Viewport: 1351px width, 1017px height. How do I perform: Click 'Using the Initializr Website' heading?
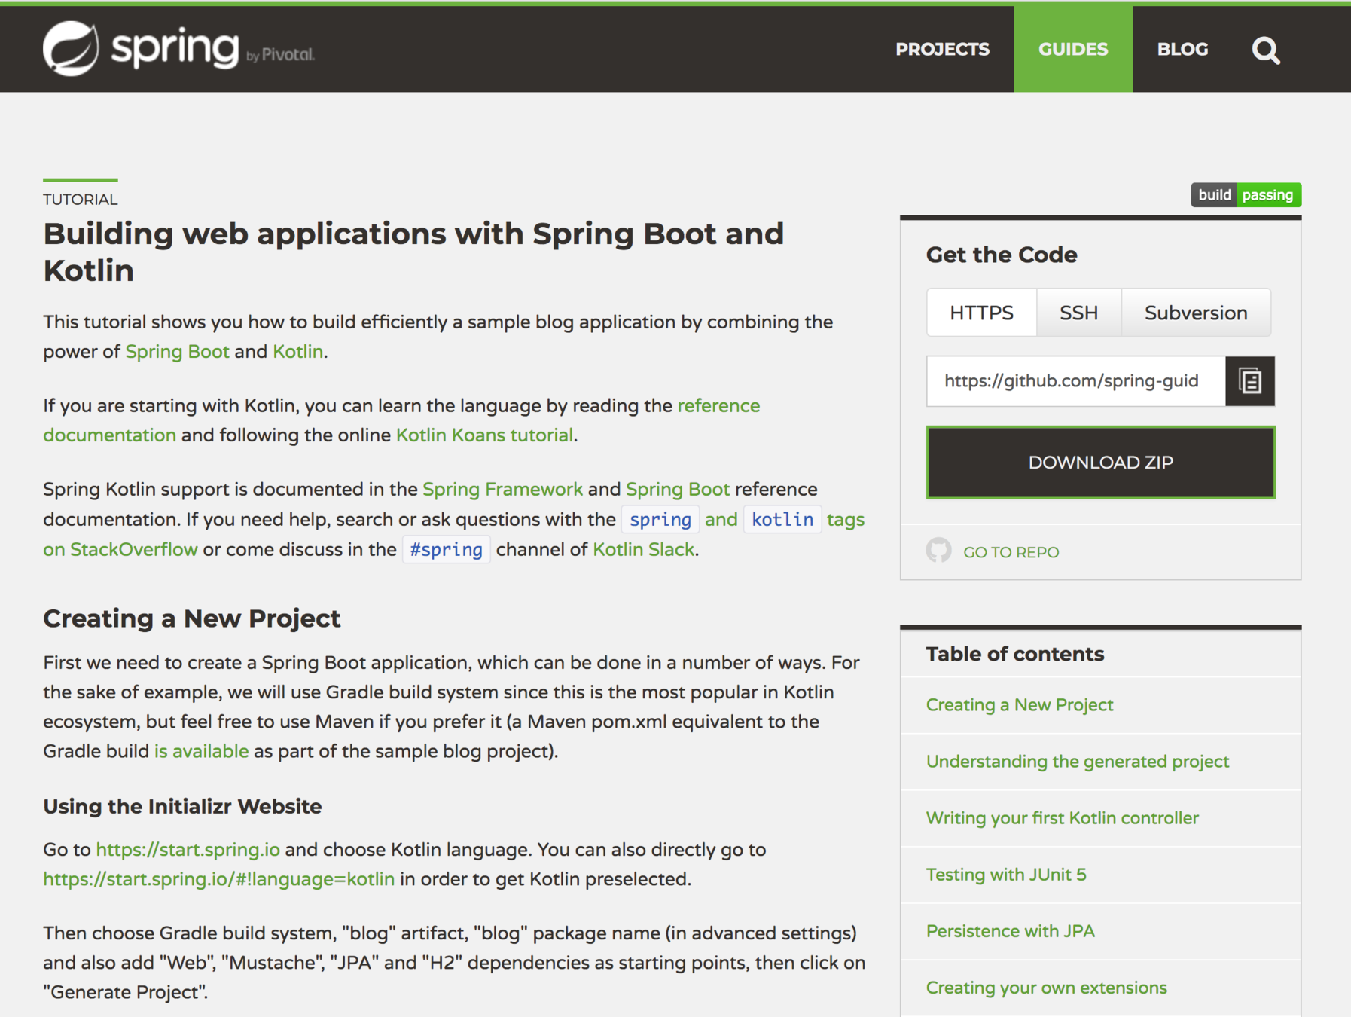[x=182, y=807]
